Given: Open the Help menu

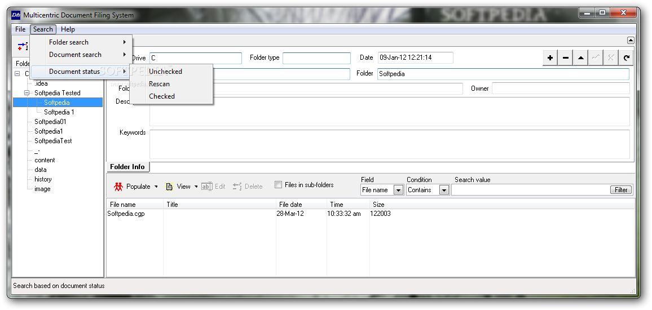Looking at the screenshot, I should point(68,29).
